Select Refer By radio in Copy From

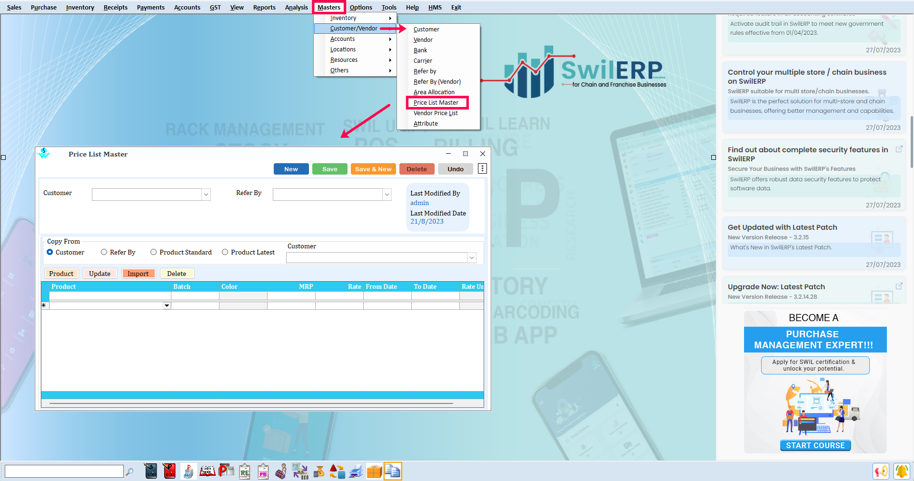tap(104, 252)
